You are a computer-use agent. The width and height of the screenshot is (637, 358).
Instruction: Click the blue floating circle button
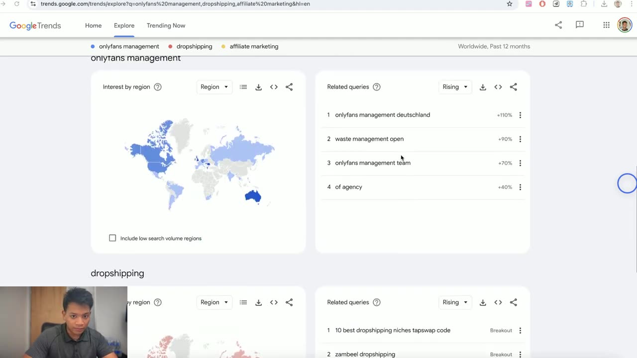click(x=627, y=183)
